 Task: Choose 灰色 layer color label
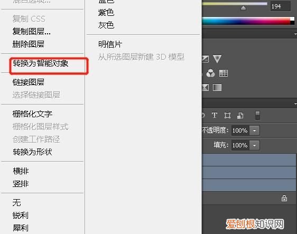[x=106, y=25]
